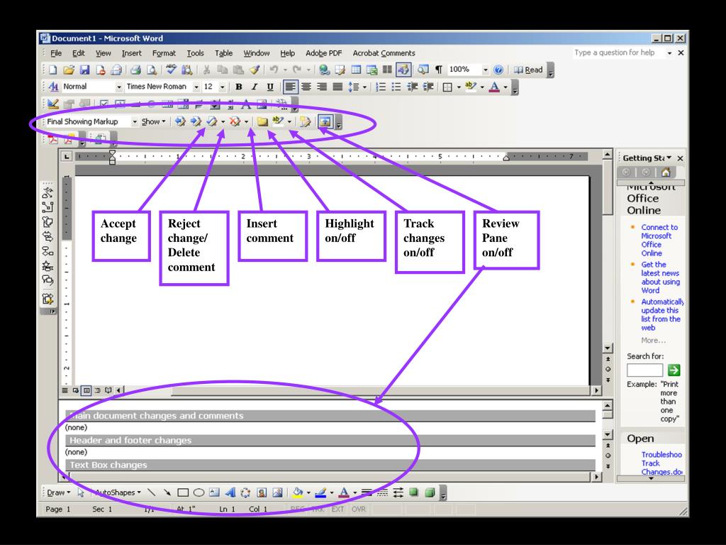
Task: Select the Oval drawing tool
Action: click(x=199, y=492)
